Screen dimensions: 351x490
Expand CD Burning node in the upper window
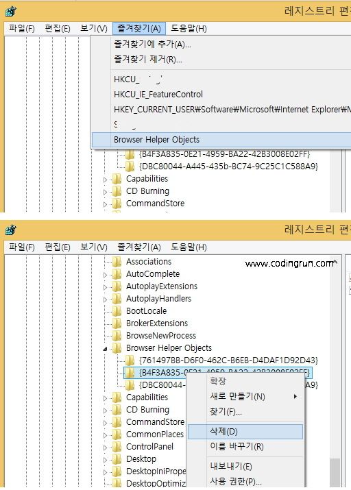coord(106,192)
